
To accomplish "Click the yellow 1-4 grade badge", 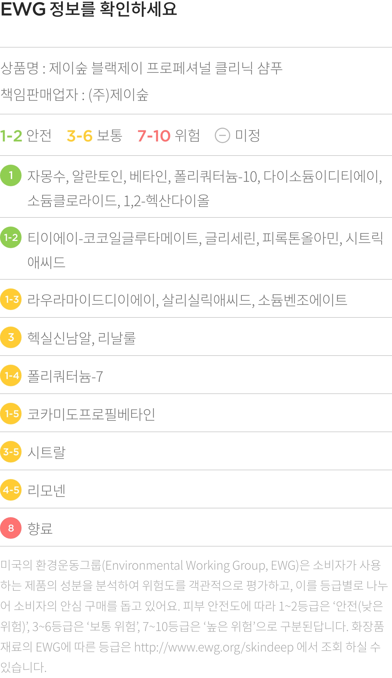I will [11, 375].
